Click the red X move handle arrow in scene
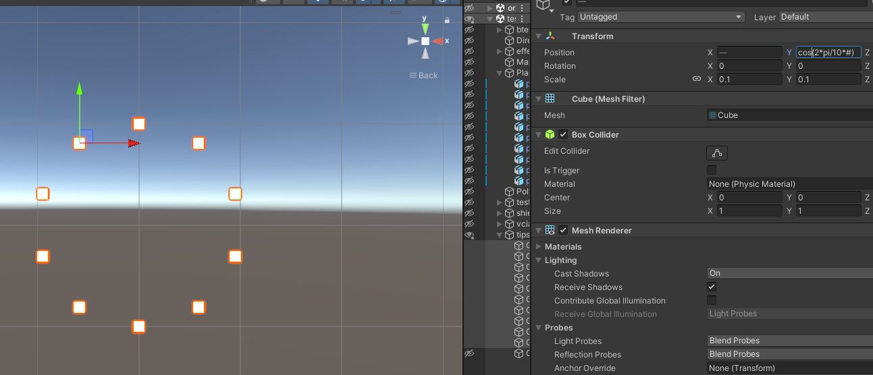Image resolution: width=873 pixels, height=375 pixels. (x=134, y=143)
